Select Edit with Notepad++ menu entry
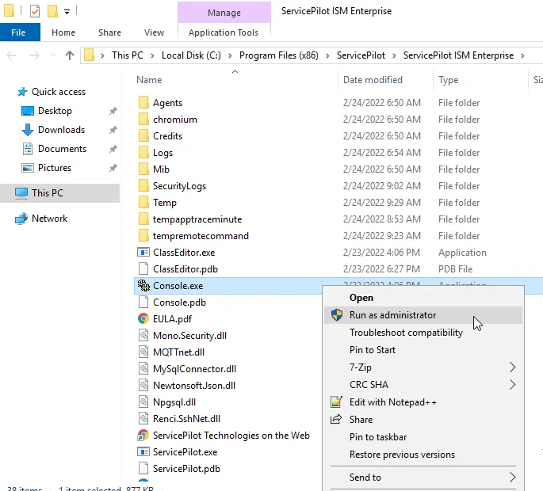 pyautogui.click(x=392, y=402)
